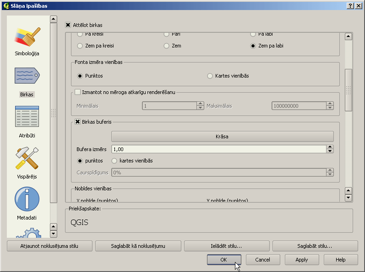Open the Simboloģija paintbrush icon section

coord(27,37)
